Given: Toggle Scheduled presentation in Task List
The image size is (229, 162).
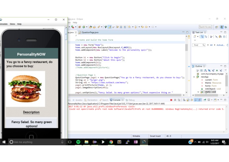Looking at the screenshot, I should click(x=206, y=37).
